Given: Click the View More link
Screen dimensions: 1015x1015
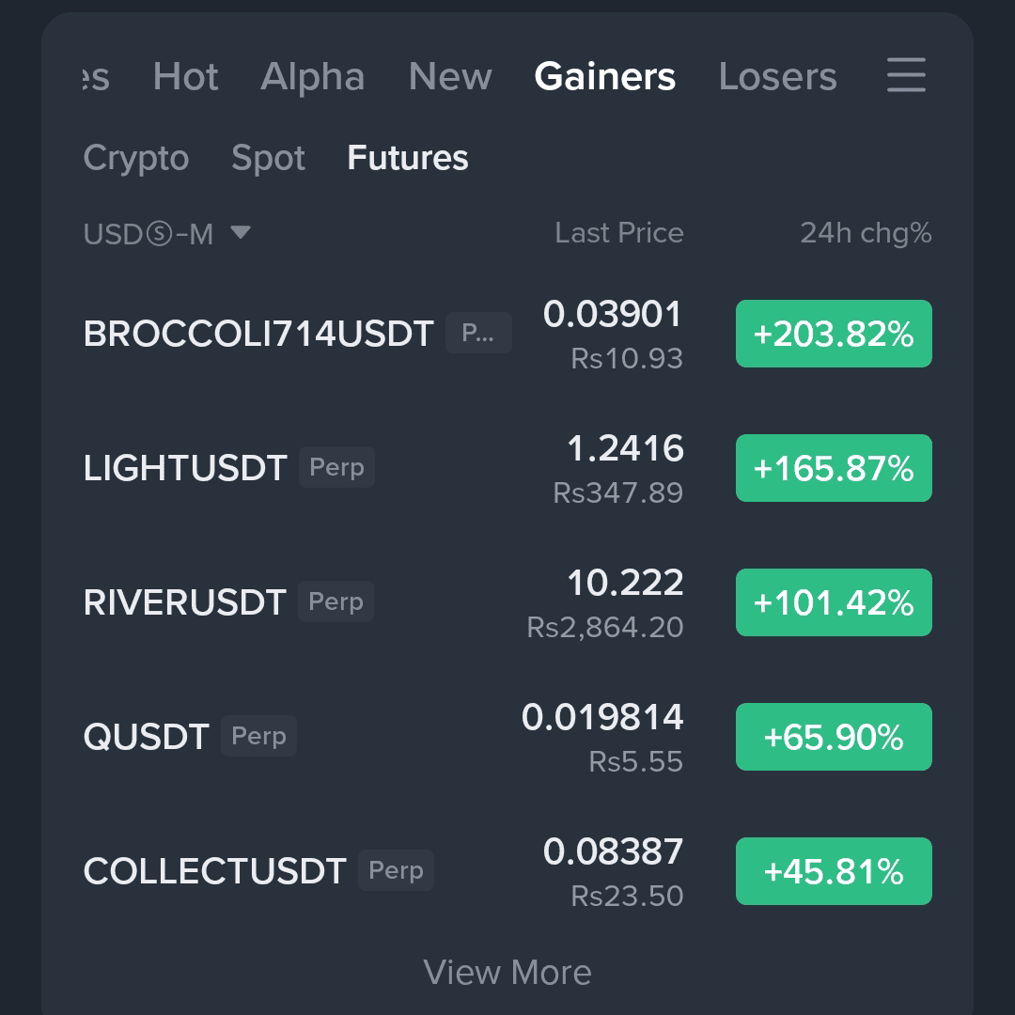Looking at the screenshot, I should coord(507,973).
